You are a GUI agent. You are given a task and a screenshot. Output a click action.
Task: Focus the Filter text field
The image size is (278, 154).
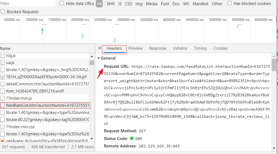pos(28,4)
